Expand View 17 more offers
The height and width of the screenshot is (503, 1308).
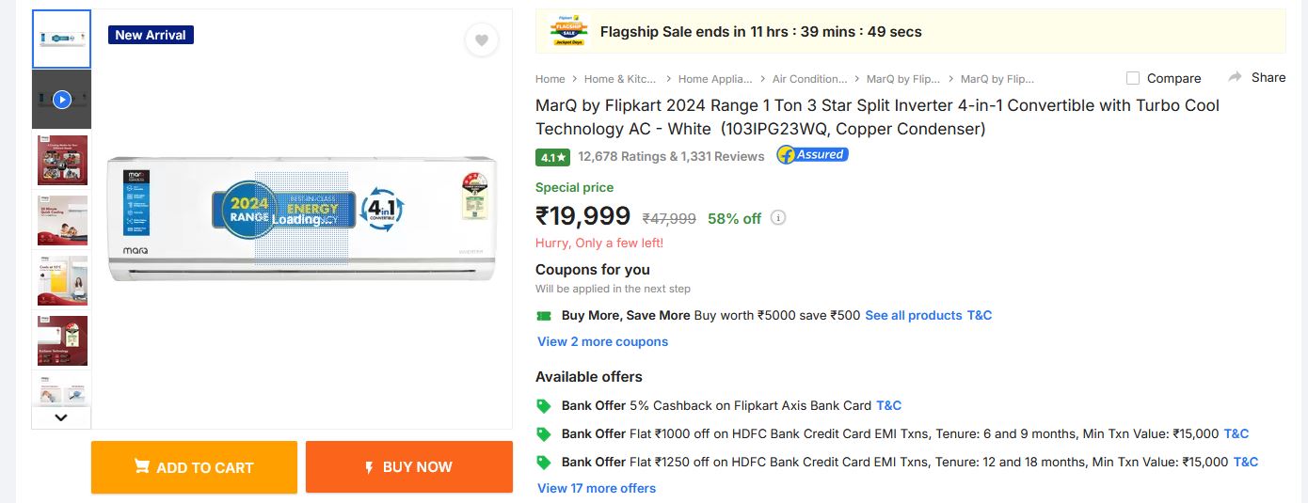tap(597, 488)
